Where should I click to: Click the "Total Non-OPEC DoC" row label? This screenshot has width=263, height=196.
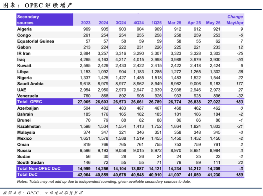point(39,168)
